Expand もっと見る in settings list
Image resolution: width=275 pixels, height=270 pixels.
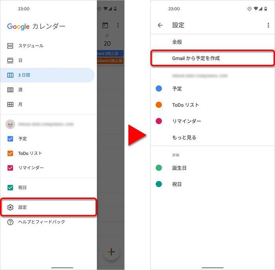click(213, 138)
